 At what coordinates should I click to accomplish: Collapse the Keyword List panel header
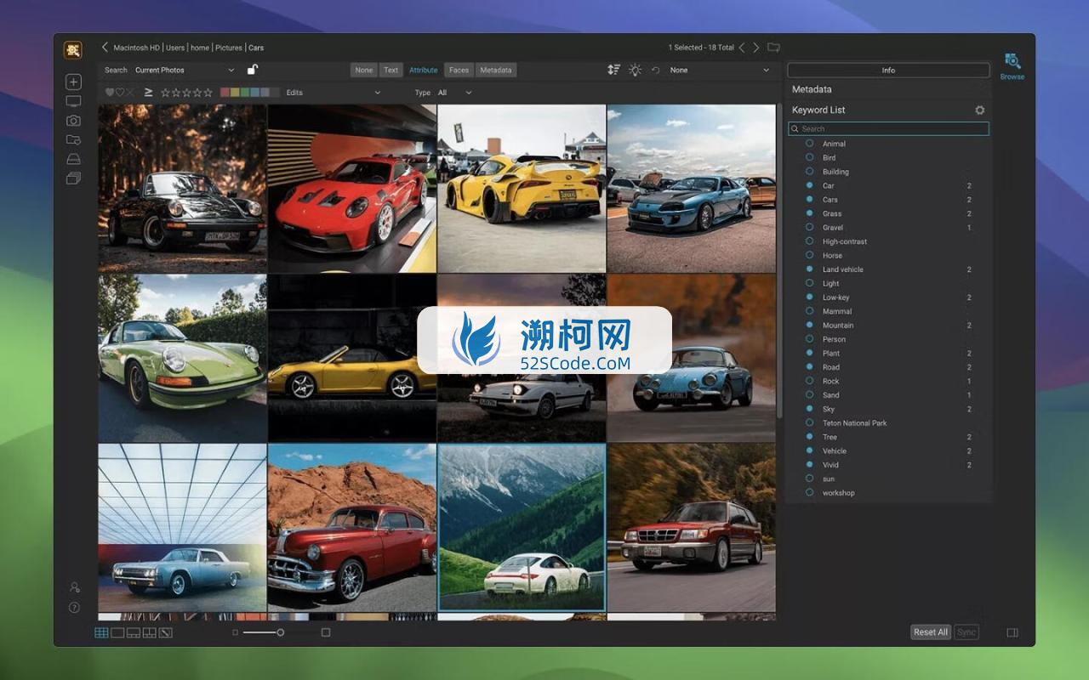[889, 110]
